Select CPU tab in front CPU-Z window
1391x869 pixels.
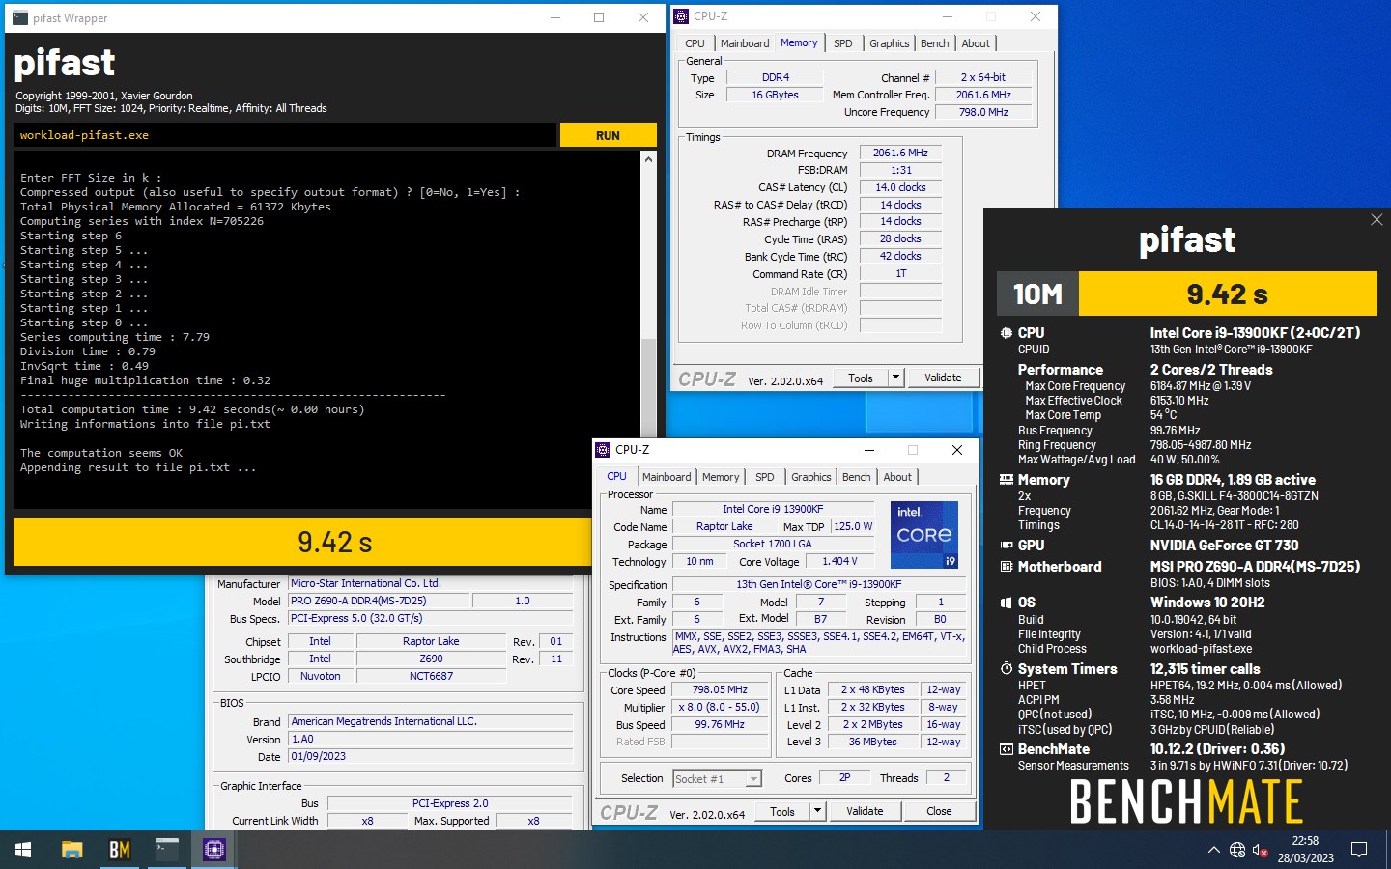click(x=616, y=476)
